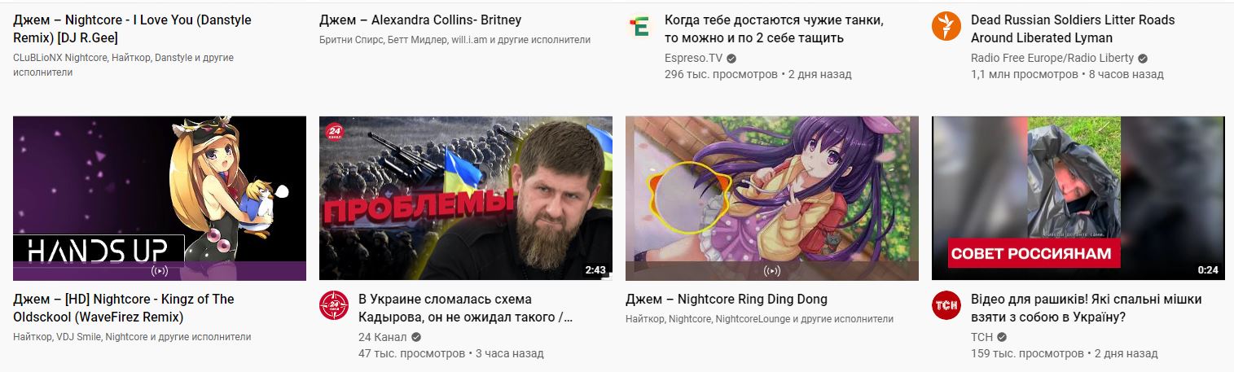Image resolution: width=1234 pixels, height=372 pixels.
Task: Click the 24 Канал channel avatar icon
Action: click(x=334, y=306)
